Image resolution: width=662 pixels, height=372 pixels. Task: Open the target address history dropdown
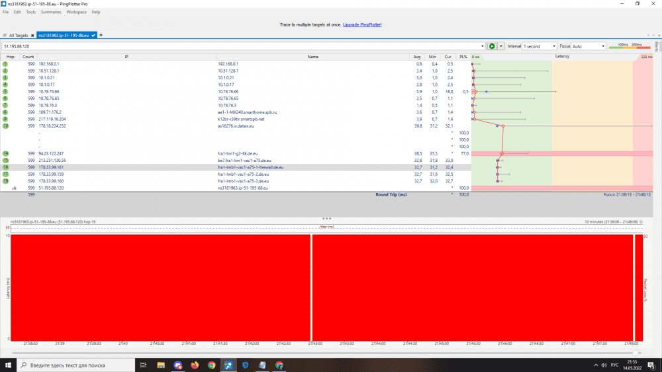(x=482, y=46)
